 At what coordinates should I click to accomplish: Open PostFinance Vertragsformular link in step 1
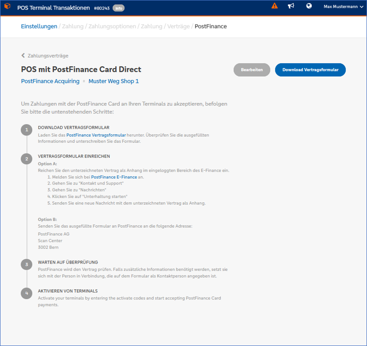96,135
